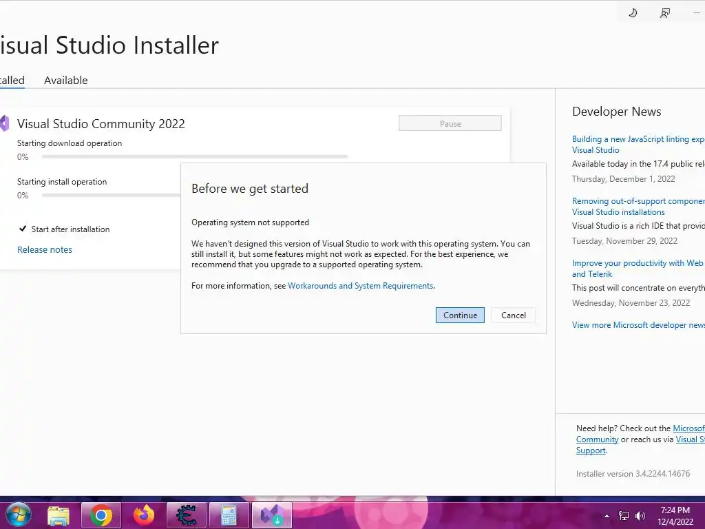Select Visual Studio Installer taskbar icon

pyautogui.click(x=271, y=515)
